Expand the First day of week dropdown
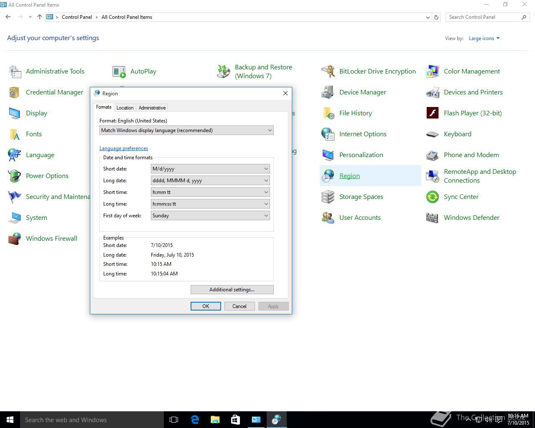The width and height of the screenshot is (535, 428). click(x=210, y=216)
